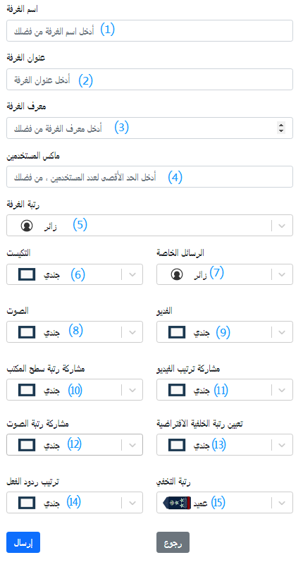Expand تعيين رتبة الخلفية الافتراضية dropdown chevron
This screenshot has height=567, width=303.
pyautogui.click(x=283, y=444)
